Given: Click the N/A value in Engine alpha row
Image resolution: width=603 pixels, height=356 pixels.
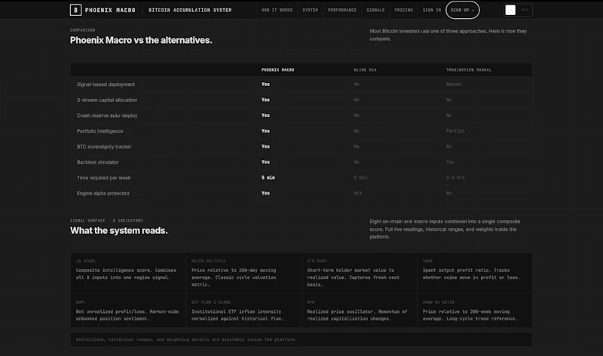Looking at the screenshot, I should pyautogui.click(x=357, y=193).
